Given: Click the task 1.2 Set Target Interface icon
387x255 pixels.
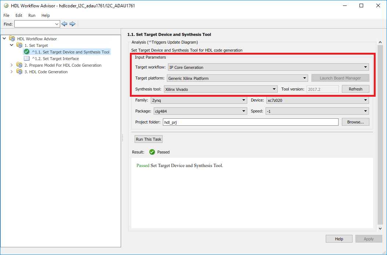Looking at the screenshot, I should point(26,59).
